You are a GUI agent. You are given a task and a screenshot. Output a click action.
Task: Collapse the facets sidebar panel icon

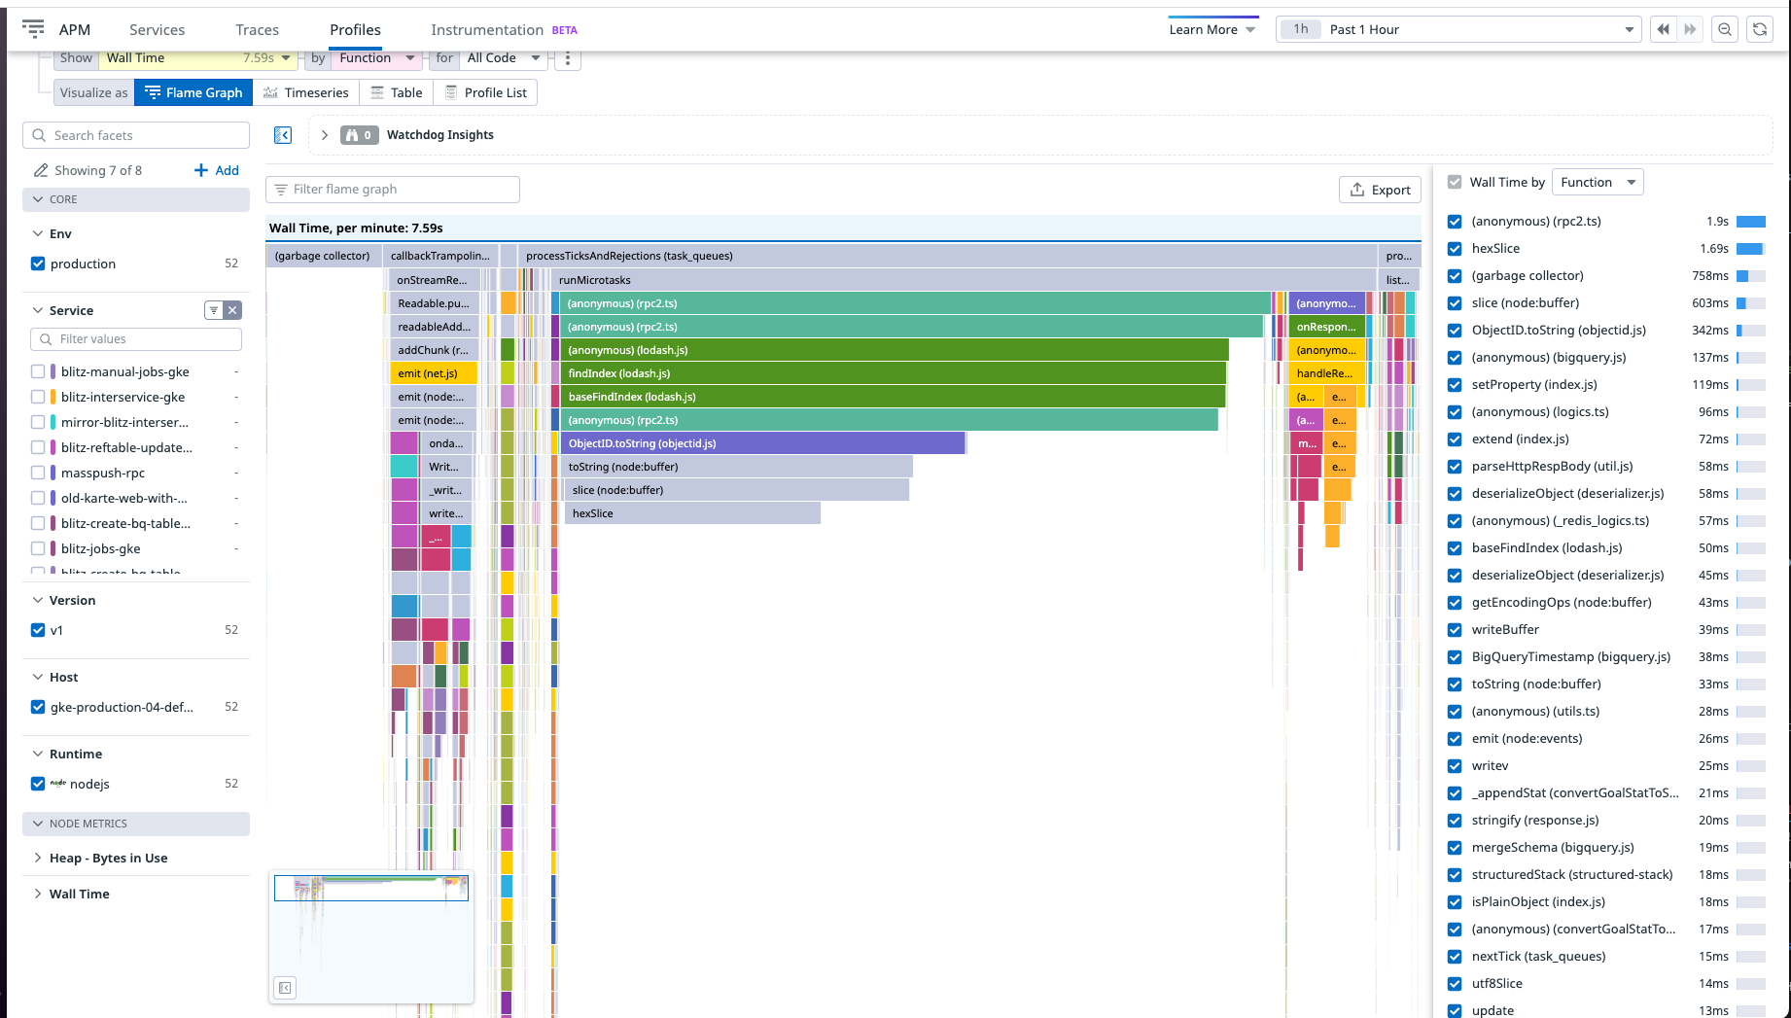pos(283,135)
